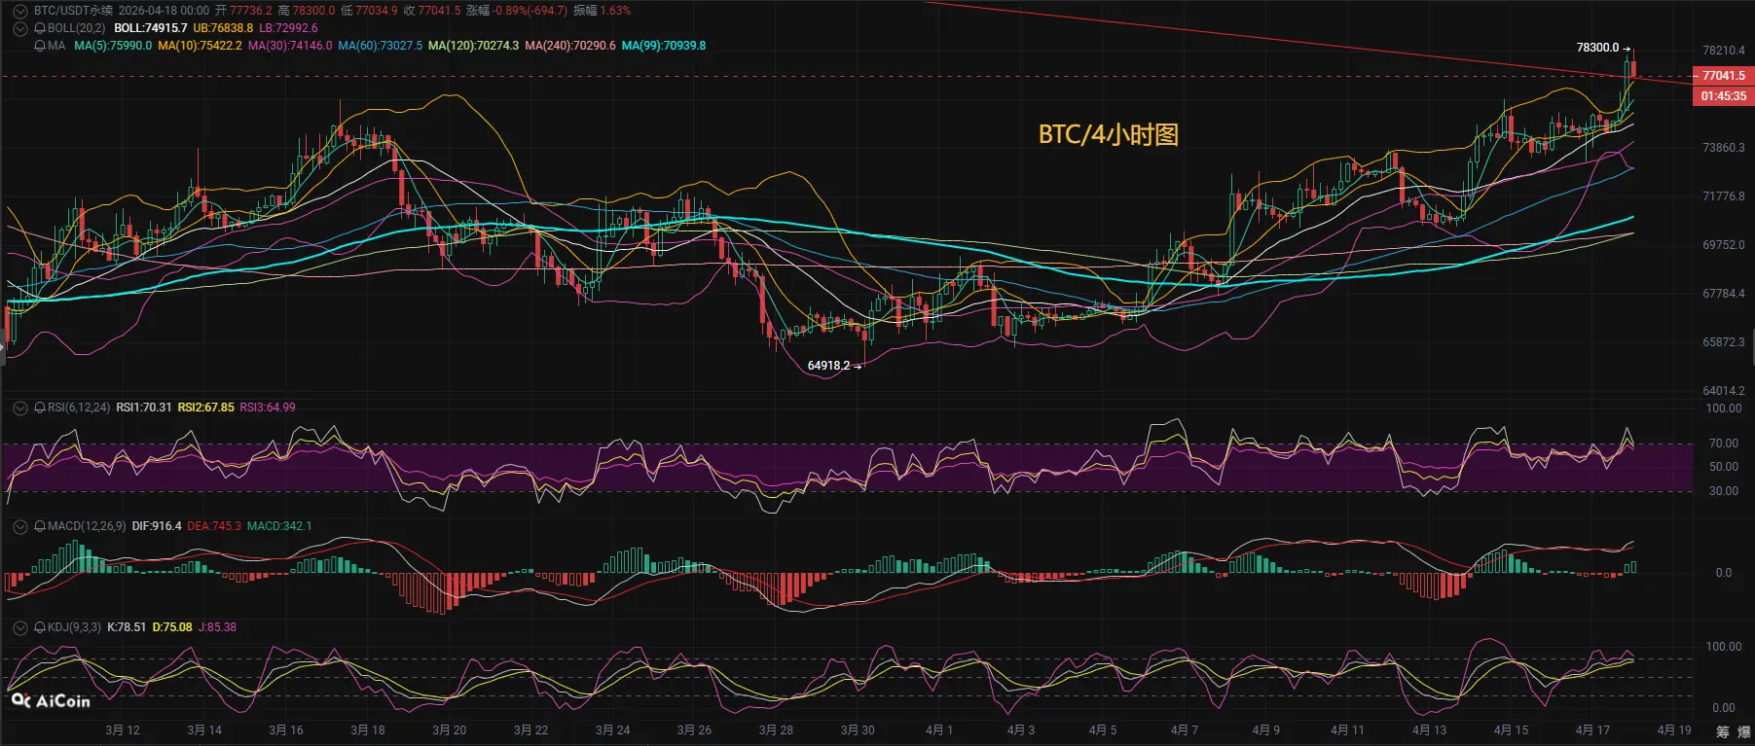
Task: Set an alert with the MA bell icon
Action: (x=40, y=46)
